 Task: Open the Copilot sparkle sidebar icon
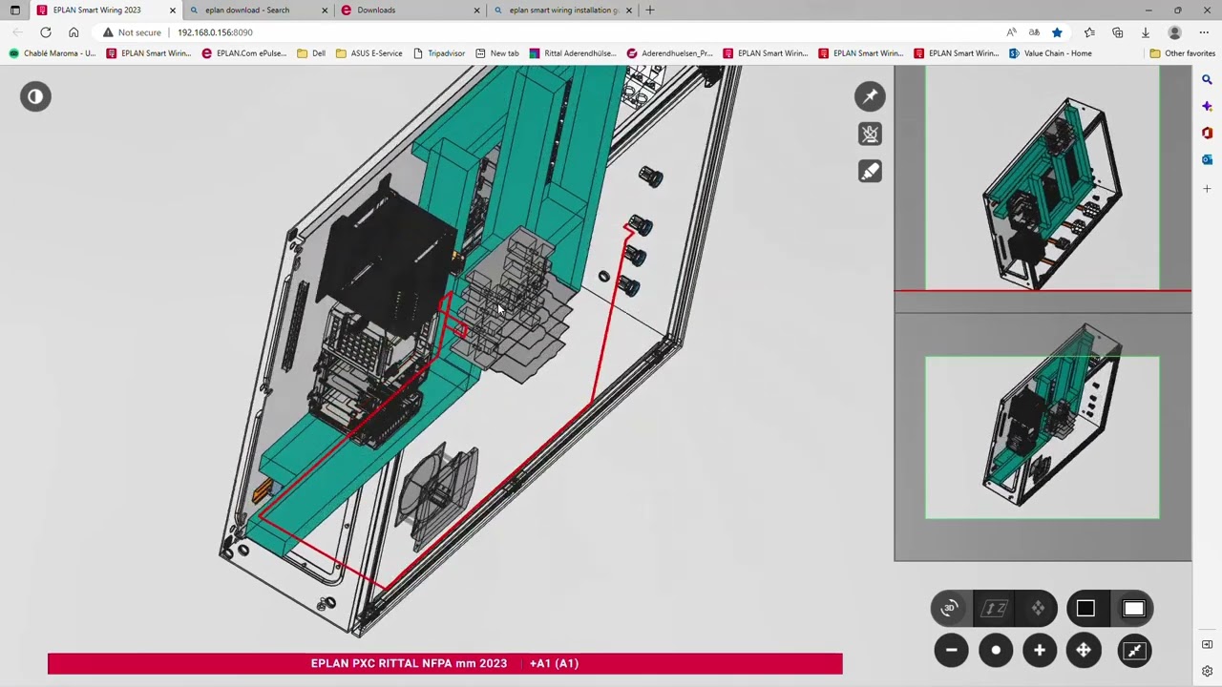point(1207,106)
